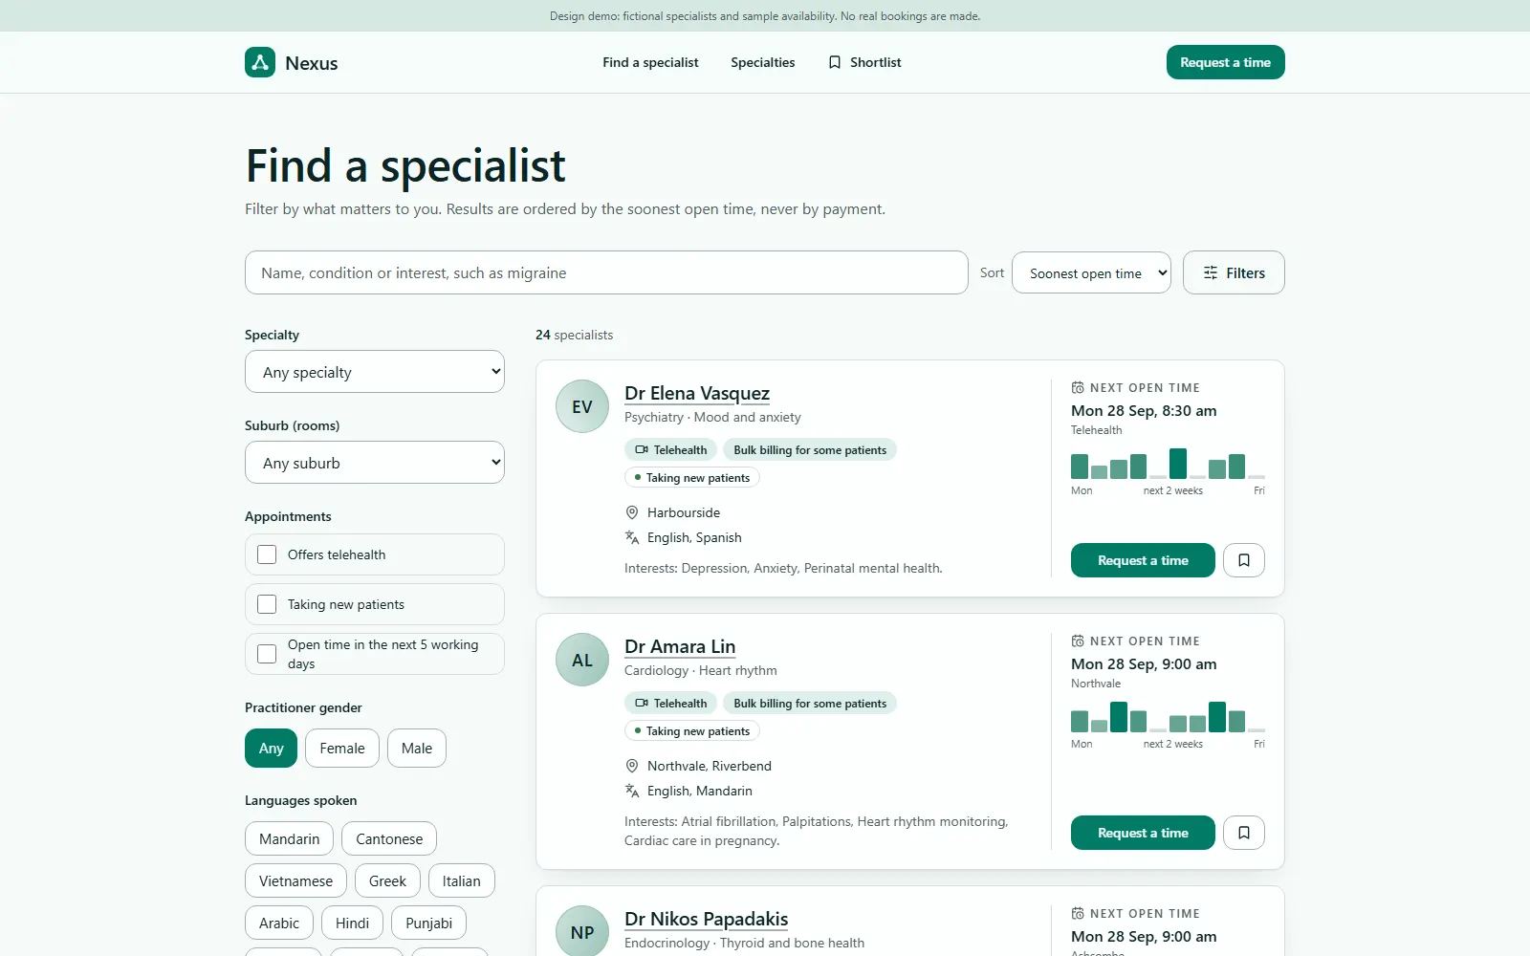The height and width of the screenshot is (956, 1530).
Task: Request a time with Dr Amara Lin
Action: coord(1143,833)
